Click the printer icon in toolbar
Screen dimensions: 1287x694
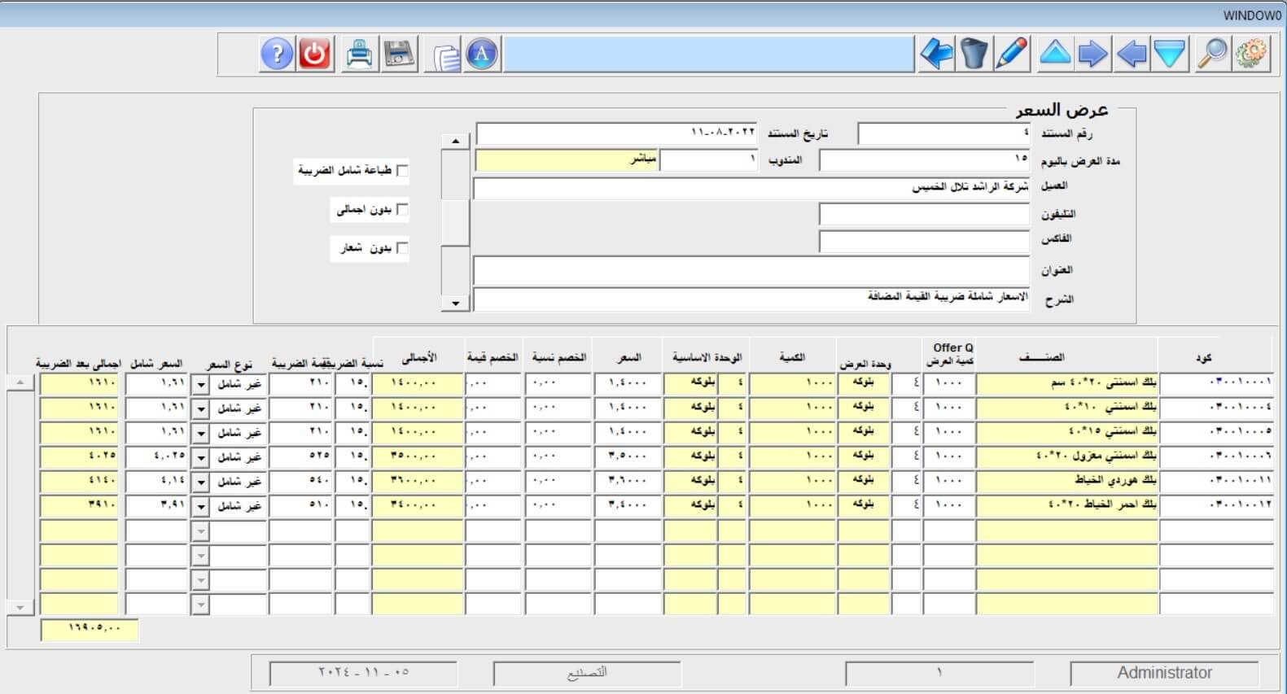pos(359,55)
